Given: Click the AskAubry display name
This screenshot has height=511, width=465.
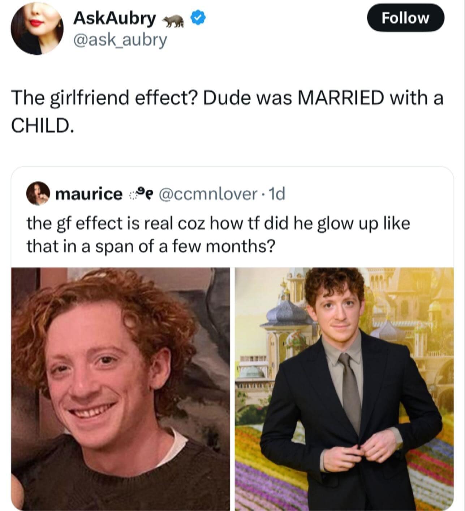Looking at the screenshot, I should (x=115, y=17).
